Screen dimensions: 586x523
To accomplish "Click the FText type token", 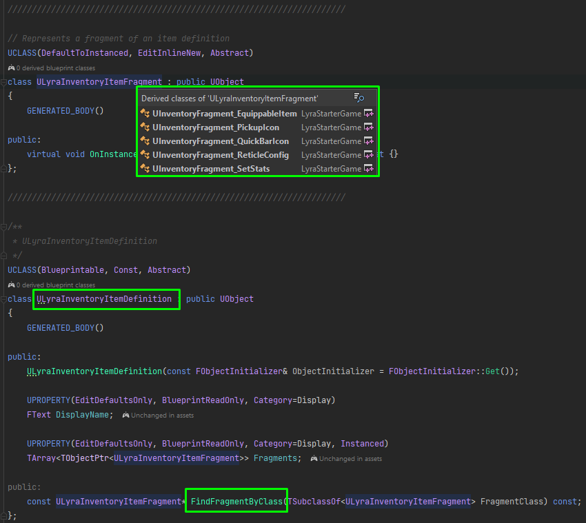I will click(x=39, y=415).
